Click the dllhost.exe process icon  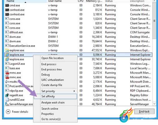[7, 32]
